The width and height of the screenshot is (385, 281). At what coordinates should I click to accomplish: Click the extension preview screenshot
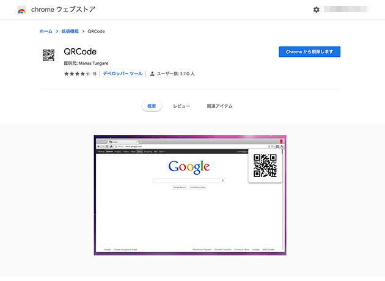tap(190, 195)
